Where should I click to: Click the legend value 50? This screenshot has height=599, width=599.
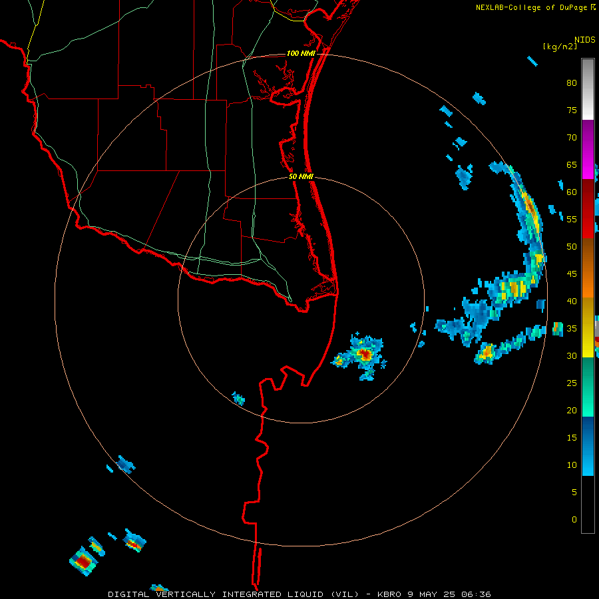(x=572, y=247)
